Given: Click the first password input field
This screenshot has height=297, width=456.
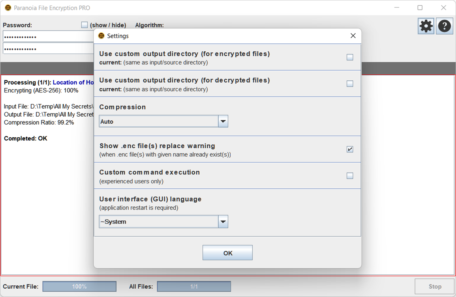Looking at the screenshot, I should 45,36.
